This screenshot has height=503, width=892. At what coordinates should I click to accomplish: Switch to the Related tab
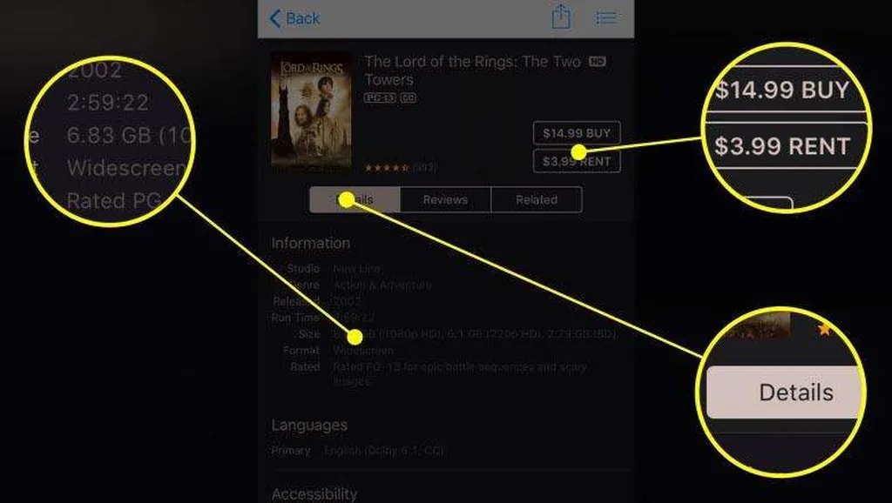(x=537, y=199)
